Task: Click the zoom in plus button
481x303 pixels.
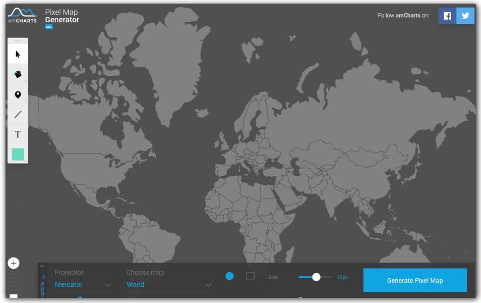Action: 13,263
